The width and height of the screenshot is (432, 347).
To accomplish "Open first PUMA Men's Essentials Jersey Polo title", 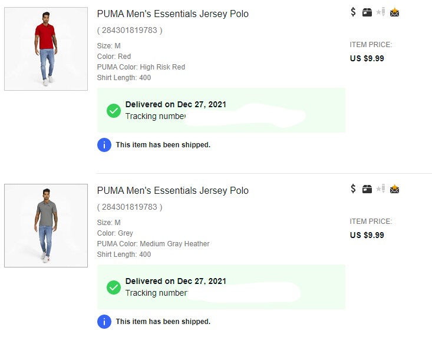I will point(173,14).
